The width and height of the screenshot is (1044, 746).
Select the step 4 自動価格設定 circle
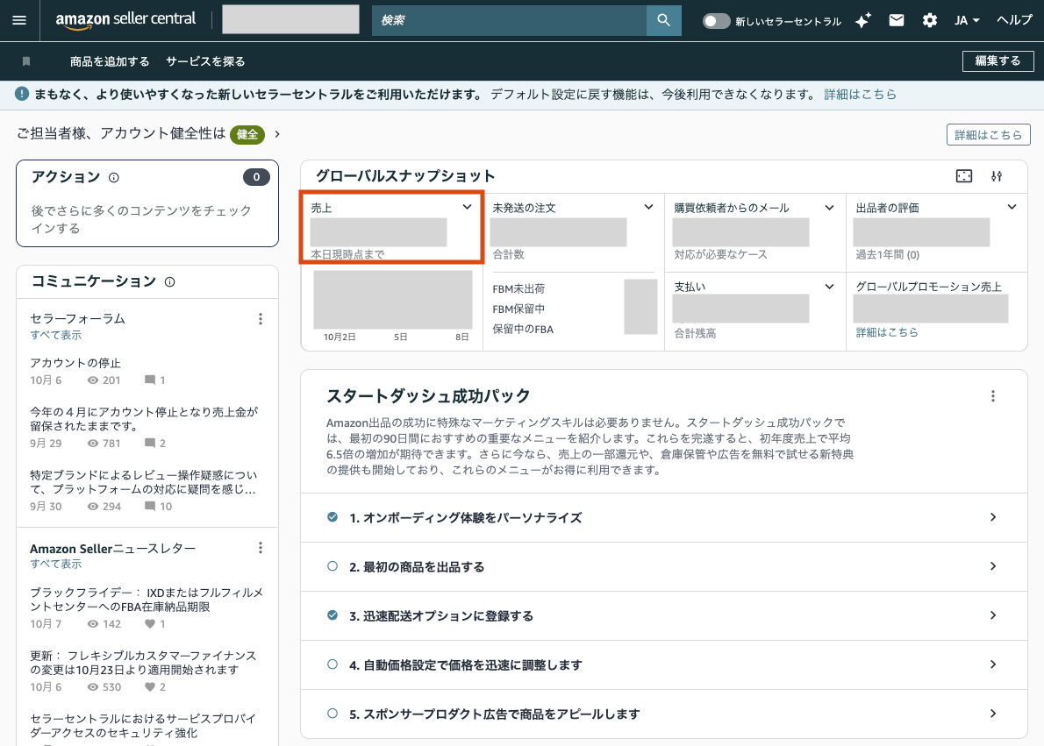pyautogui.click(x=333, y=664)
